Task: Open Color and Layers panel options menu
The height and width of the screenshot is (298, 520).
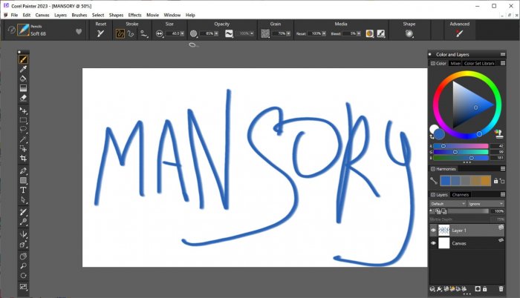Action: [503, 54]
